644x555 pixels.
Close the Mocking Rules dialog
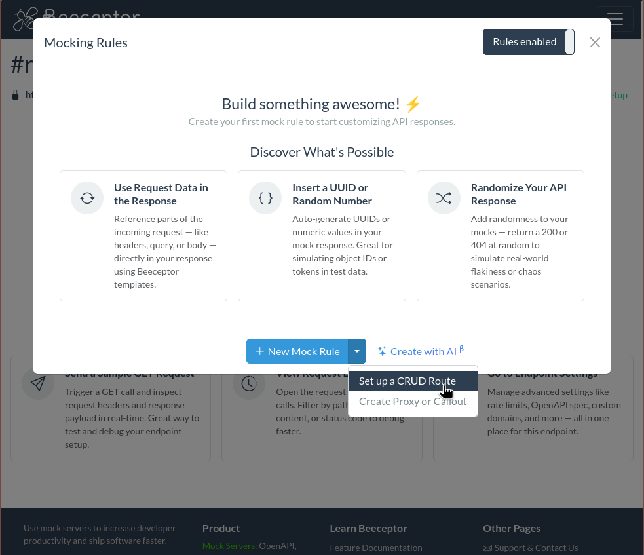(x=595, y=42)
